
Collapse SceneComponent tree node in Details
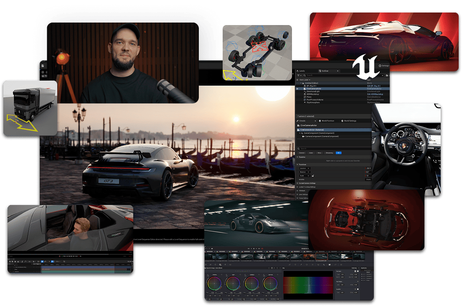[x=300, y=133]
